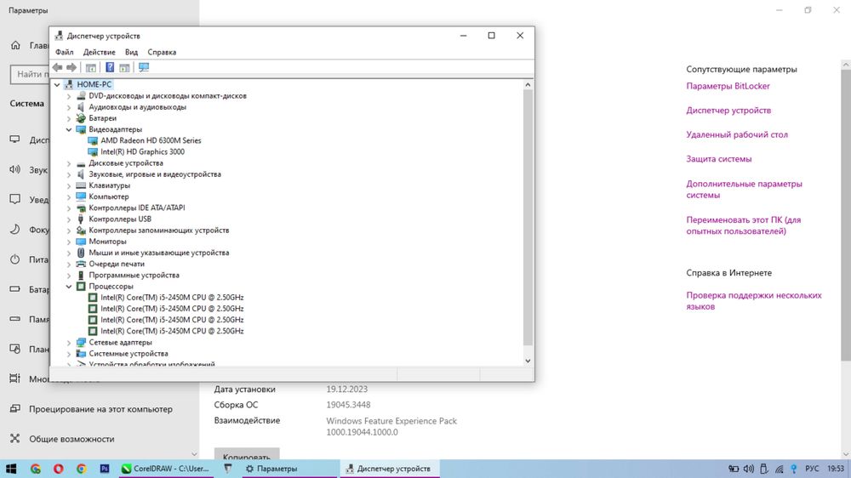Click the Forward arrow in Device Manager toolbar
The image size is (851, 478).
tap(71, 67)
